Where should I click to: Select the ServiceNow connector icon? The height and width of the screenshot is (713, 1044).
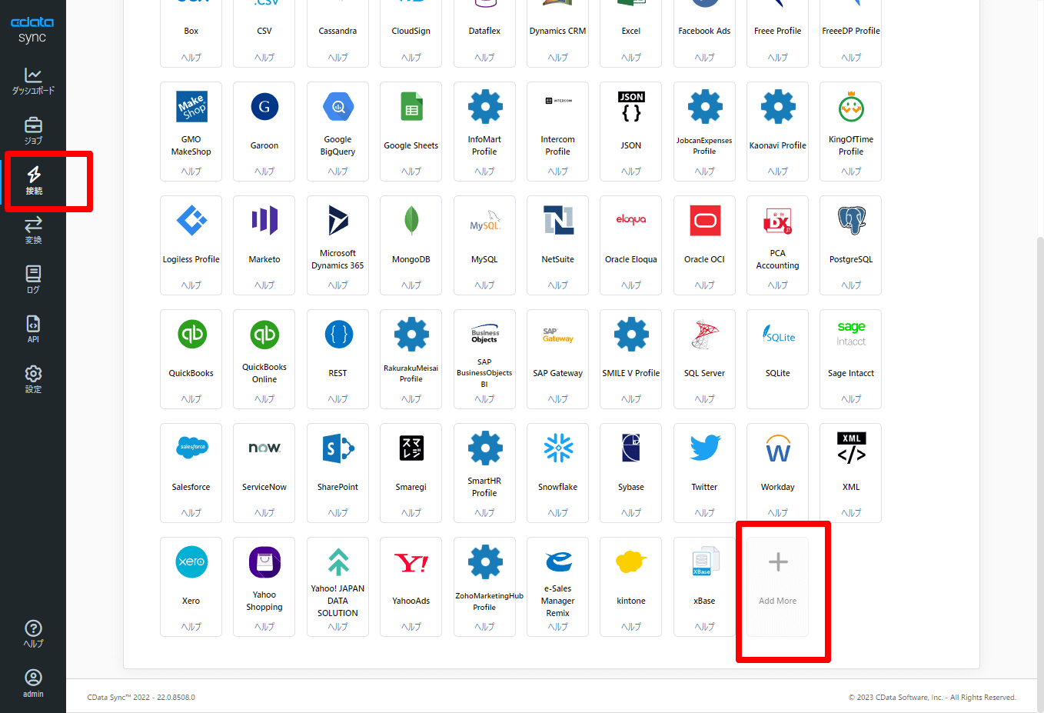point(264,448)
